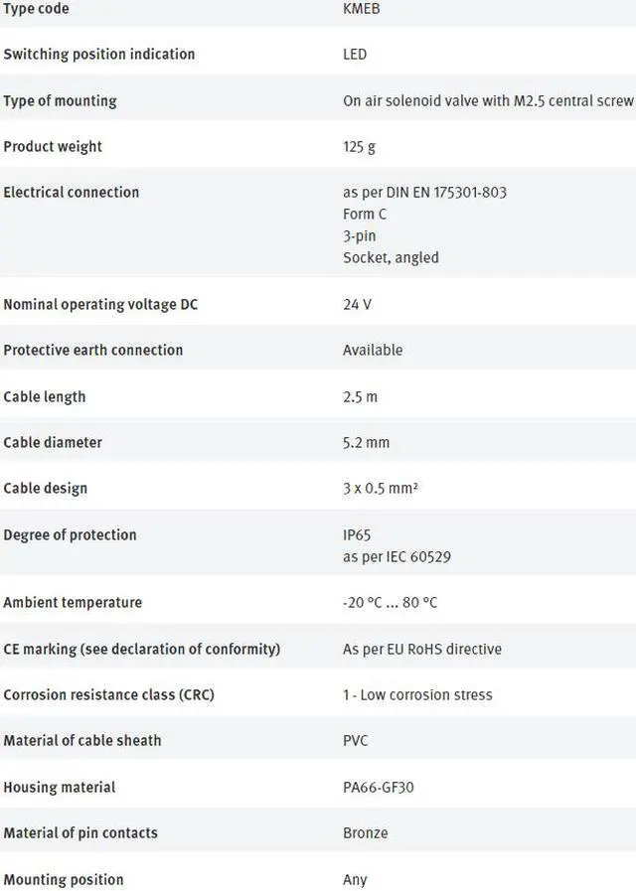636x891 pixels.
Task: Select the "Nominal operating voltage DC" label
Action: (100, 305)
